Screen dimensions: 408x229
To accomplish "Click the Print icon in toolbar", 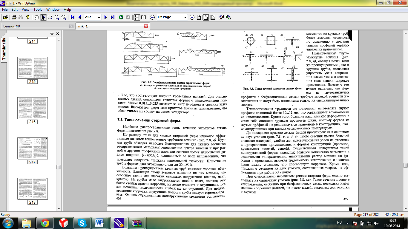I will tap(14, 17).
